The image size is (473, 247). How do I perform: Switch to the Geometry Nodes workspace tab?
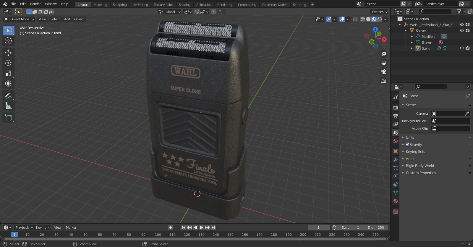275,5
